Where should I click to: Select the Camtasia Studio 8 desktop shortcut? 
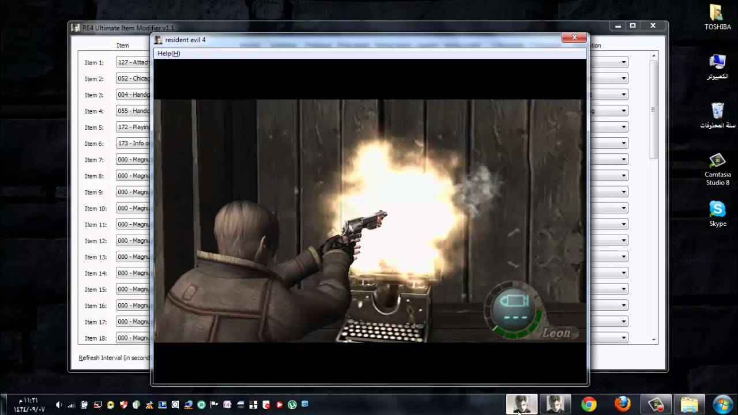[x=717, y=169]
